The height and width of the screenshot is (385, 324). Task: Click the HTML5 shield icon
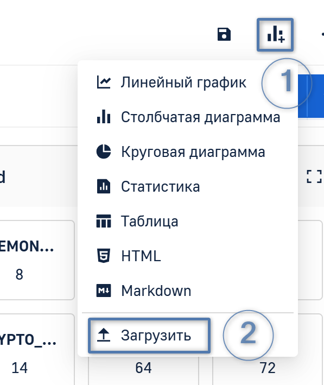(x=104, y=256)
